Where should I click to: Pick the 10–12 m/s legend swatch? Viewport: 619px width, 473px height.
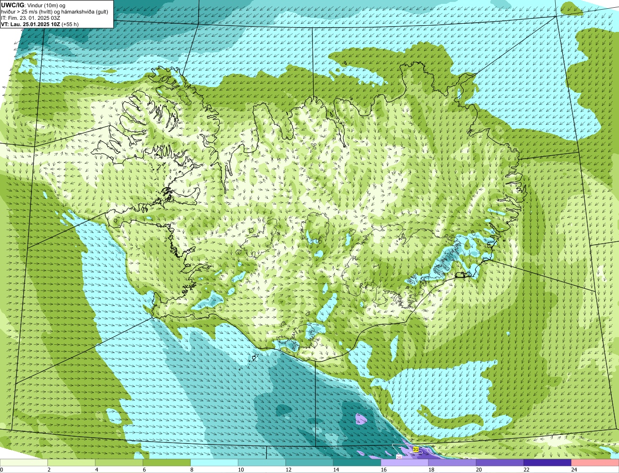tap(263, 462)
